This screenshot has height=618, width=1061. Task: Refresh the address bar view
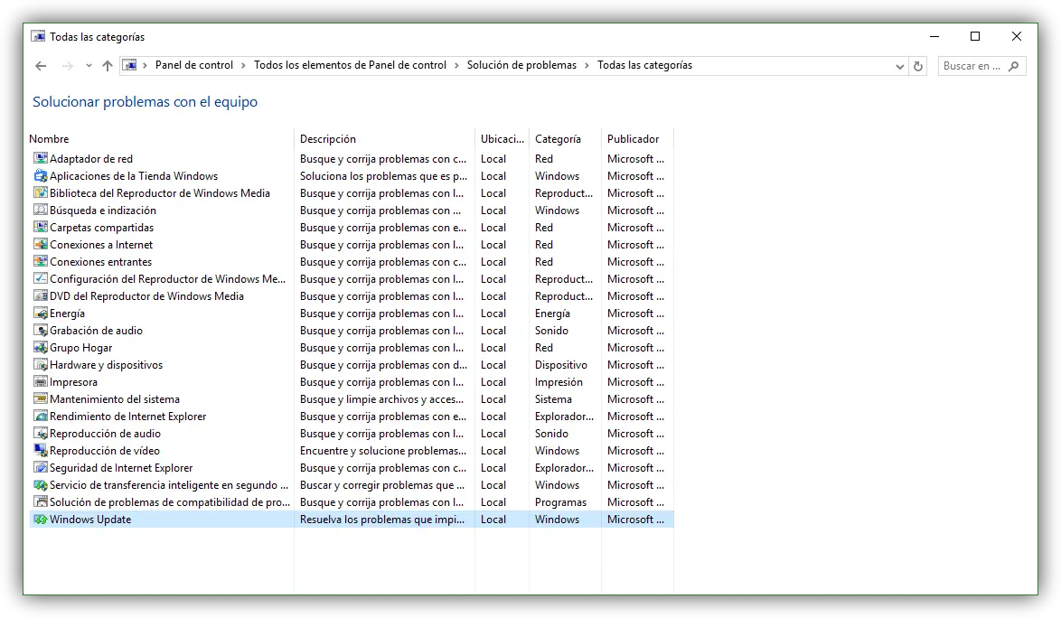point(918,66)
